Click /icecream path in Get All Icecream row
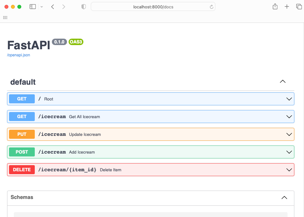The image size is (304, 217). (x=52, y=117)
